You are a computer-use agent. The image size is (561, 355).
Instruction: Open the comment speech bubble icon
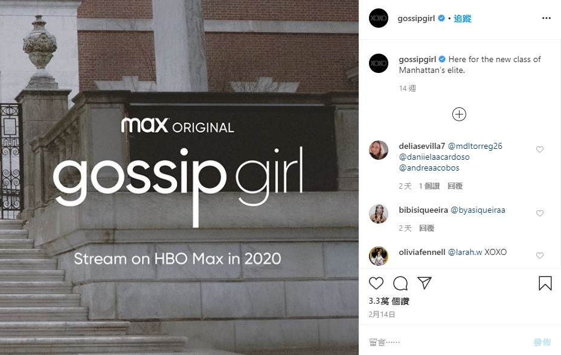[400, 283]
